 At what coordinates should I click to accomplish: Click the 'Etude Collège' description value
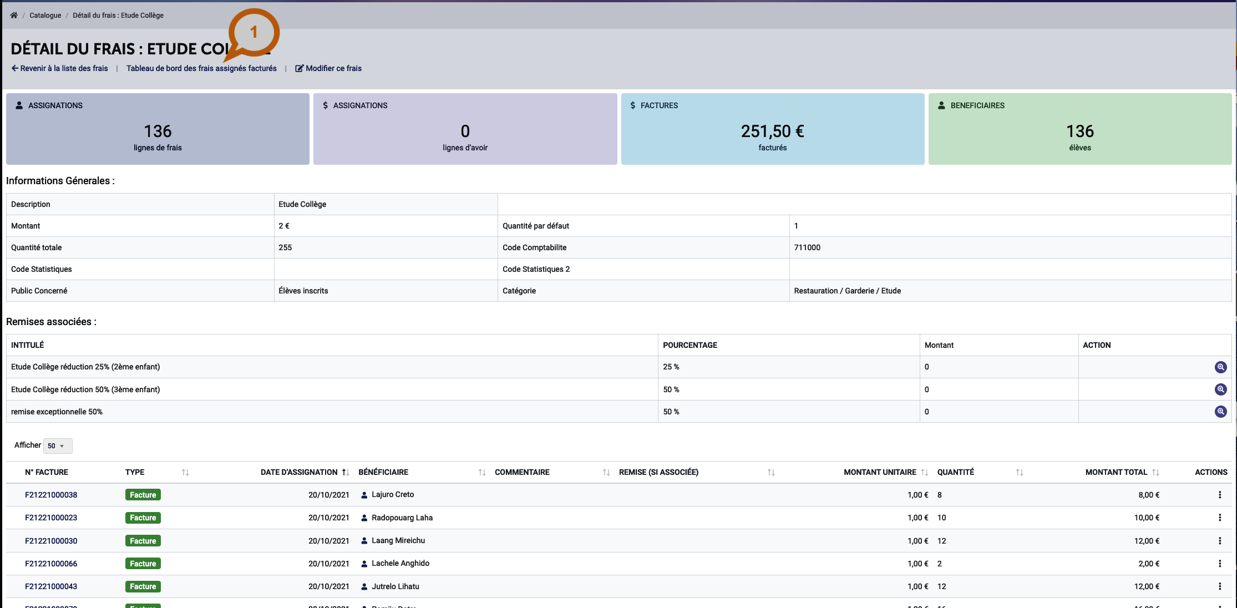tap(302, 204)
